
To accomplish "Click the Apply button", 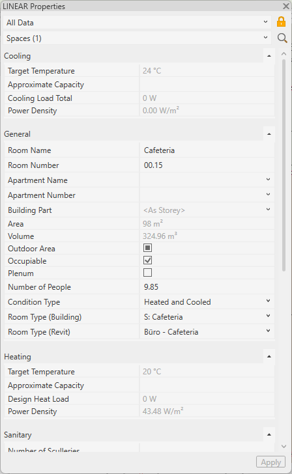I will pos(271,462).
